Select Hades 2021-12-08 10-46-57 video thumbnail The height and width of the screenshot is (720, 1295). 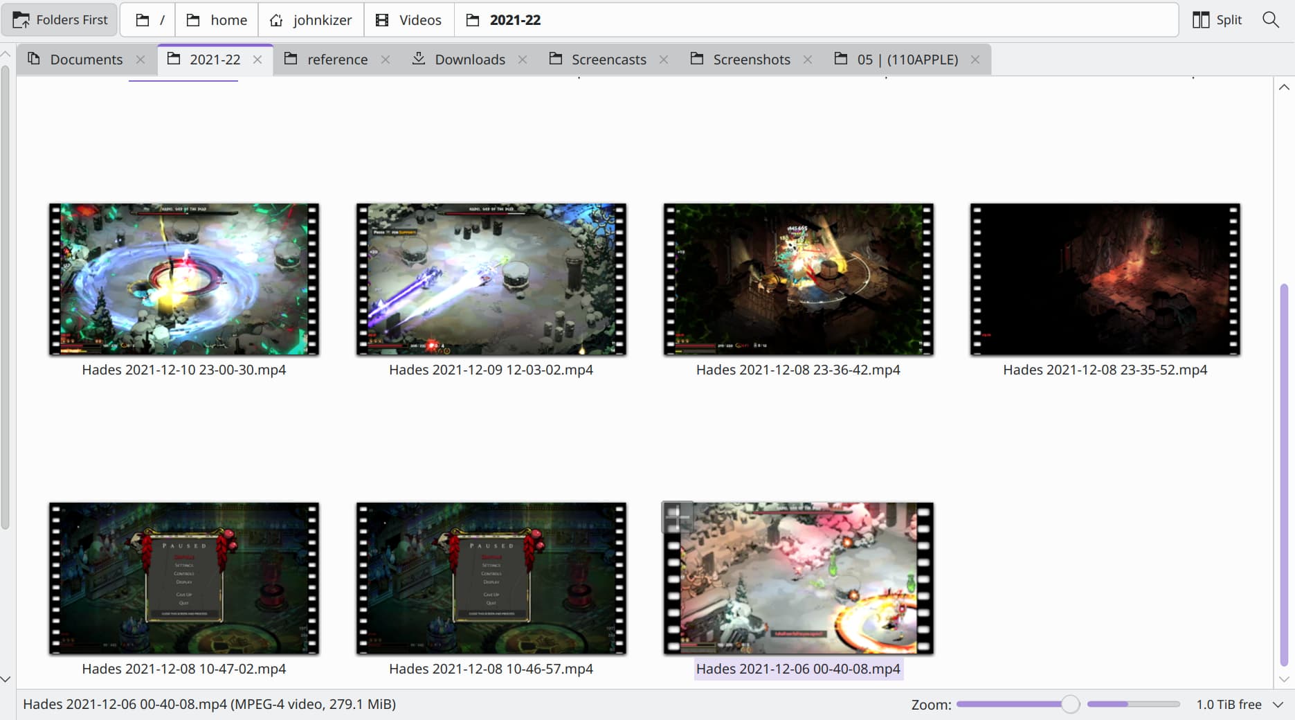pyautogui.click(x=491, y=578)
